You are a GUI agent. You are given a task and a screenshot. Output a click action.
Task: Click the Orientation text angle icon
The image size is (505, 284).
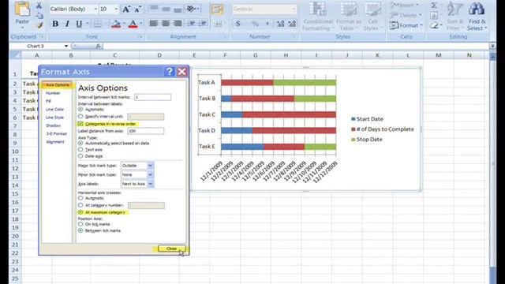(x=191, y=9)
